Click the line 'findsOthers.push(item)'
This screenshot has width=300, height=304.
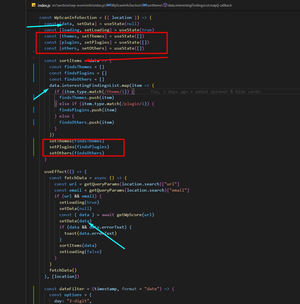87,123
